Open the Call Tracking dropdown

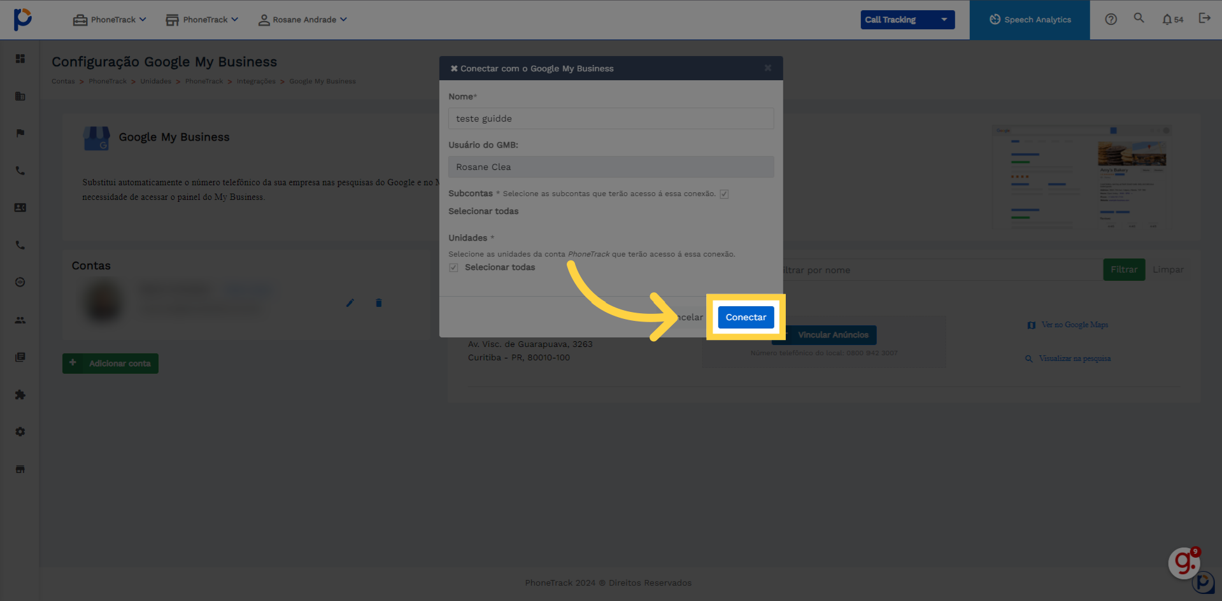[x=907, y=20]
